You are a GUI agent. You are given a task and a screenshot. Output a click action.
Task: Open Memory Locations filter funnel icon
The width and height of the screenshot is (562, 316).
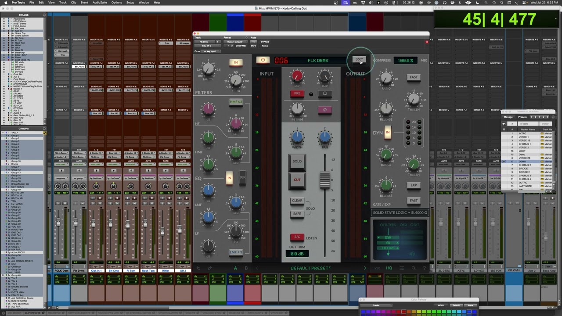point(504,124)
